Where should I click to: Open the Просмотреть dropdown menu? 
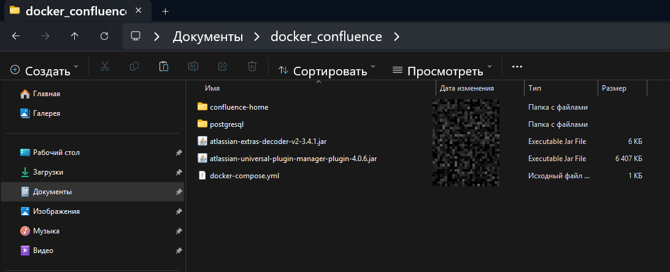[442, 70]
